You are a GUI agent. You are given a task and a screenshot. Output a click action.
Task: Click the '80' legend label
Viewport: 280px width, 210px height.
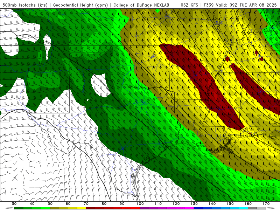(104, 204)
